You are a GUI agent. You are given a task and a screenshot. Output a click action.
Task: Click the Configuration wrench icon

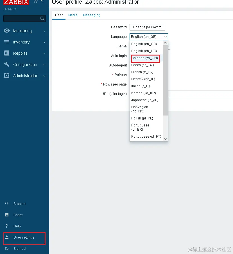tap(7, 64)
